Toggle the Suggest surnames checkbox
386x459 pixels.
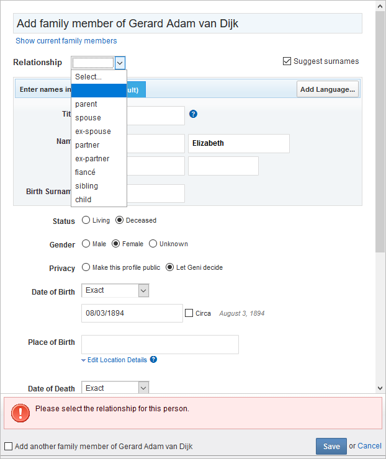[x=287, y=61]
